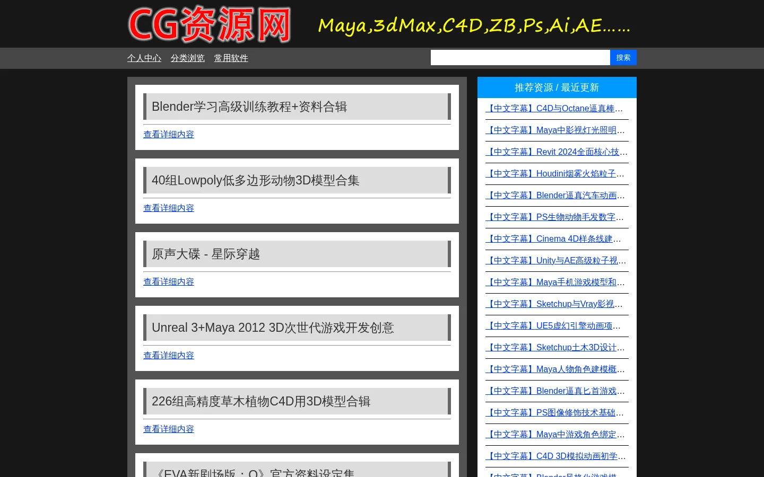The height and width of the screenshot is (477, 764).
Task: Focus the search text field
Action: click(x=520, y=58)
